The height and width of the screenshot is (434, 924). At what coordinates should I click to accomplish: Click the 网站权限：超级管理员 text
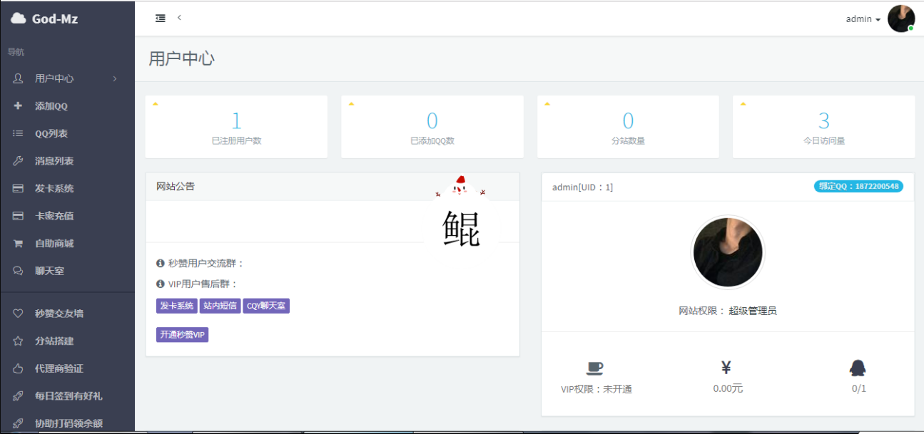pos(728,311)
